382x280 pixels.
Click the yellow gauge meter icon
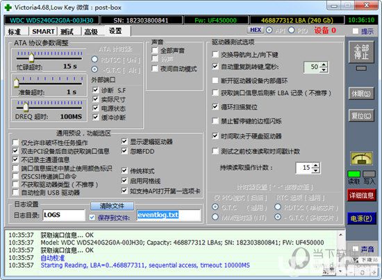click(361, 159)
